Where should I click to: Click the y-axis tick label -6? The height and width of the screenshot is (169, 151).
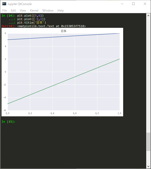click(x=5, y=110)
